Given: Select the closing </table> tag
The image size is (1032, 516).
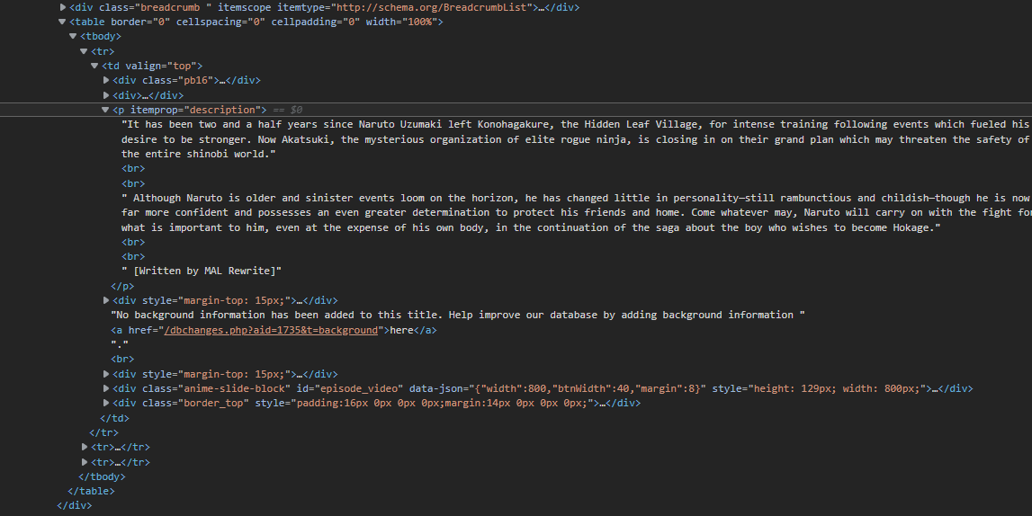Looking at the screenshot, I should pos(91,491).
